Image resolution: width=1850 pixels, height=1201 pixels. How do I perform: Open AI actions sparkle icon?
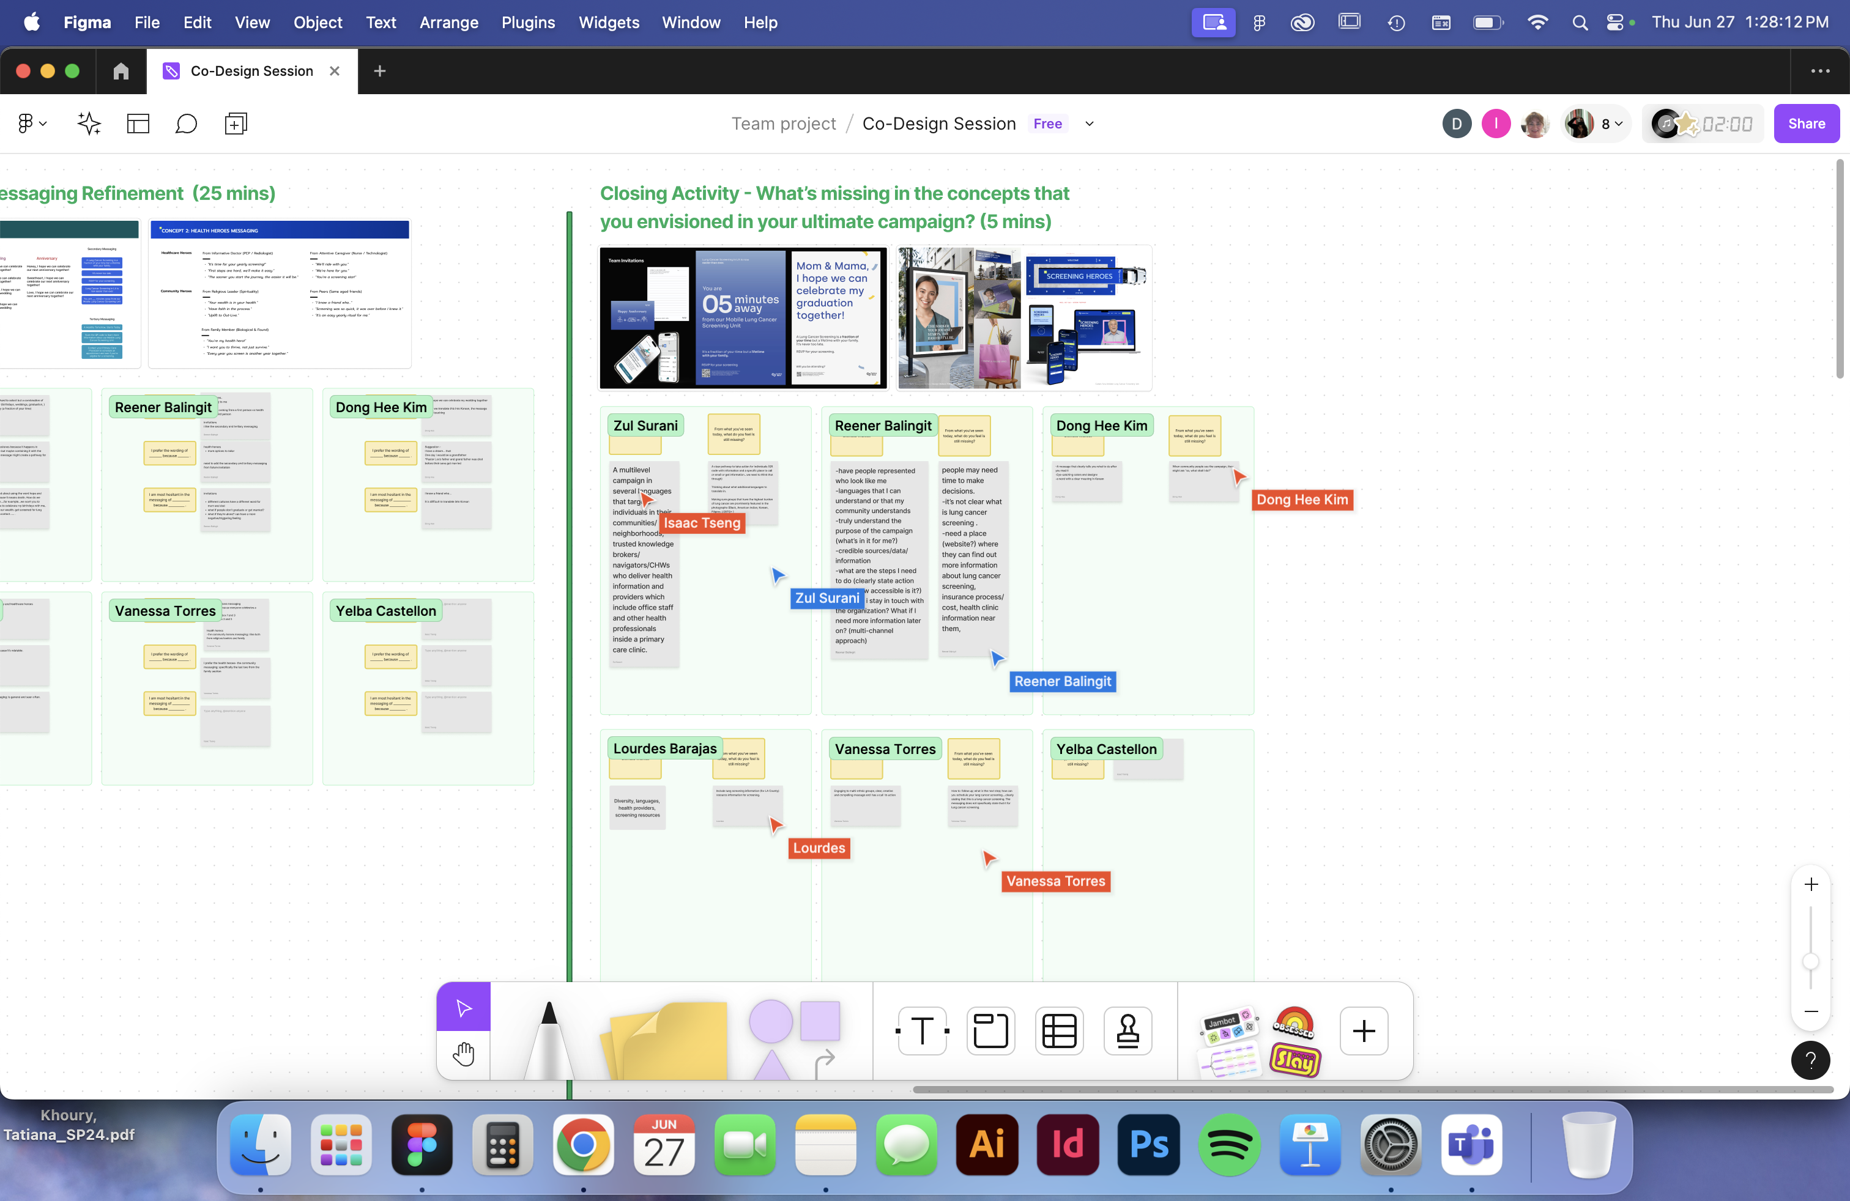pos(89,124)
